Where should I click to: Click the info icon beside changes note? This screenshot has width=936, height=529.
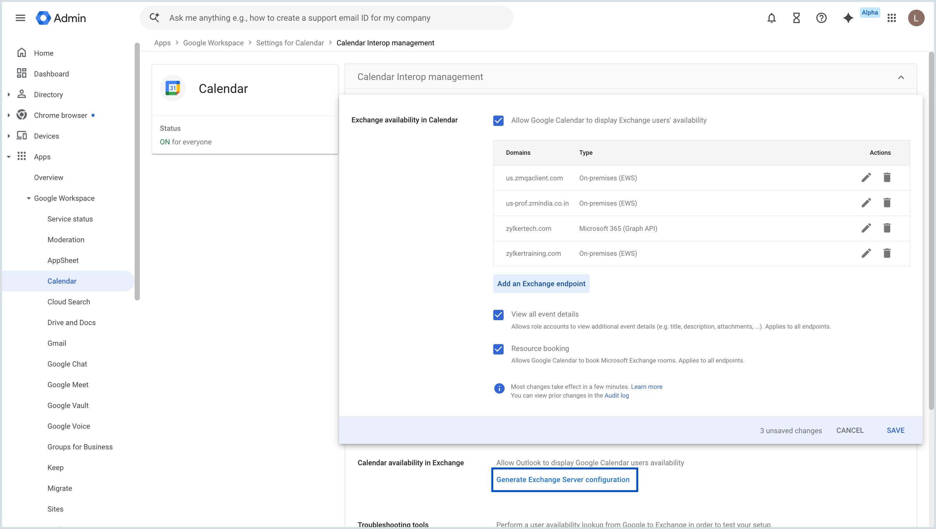tap(499, 388)
